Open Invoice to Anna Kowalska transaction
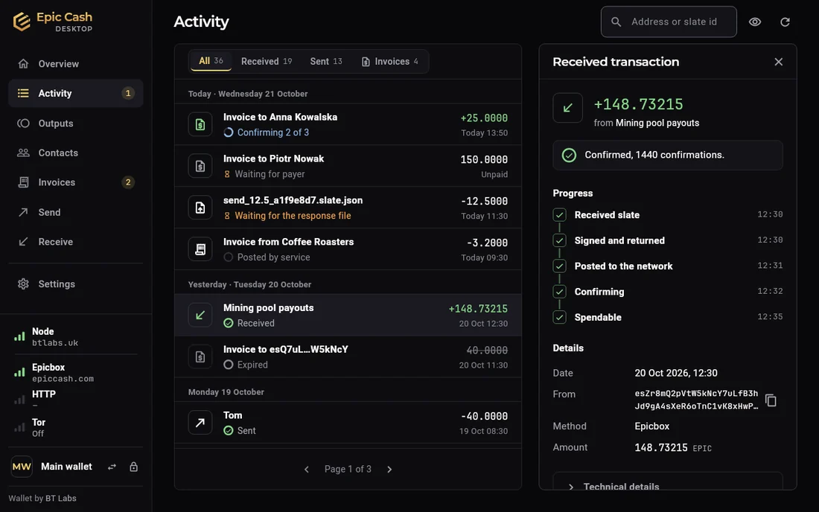The width and height of the screenshot is (819, 512). (348, 124)
